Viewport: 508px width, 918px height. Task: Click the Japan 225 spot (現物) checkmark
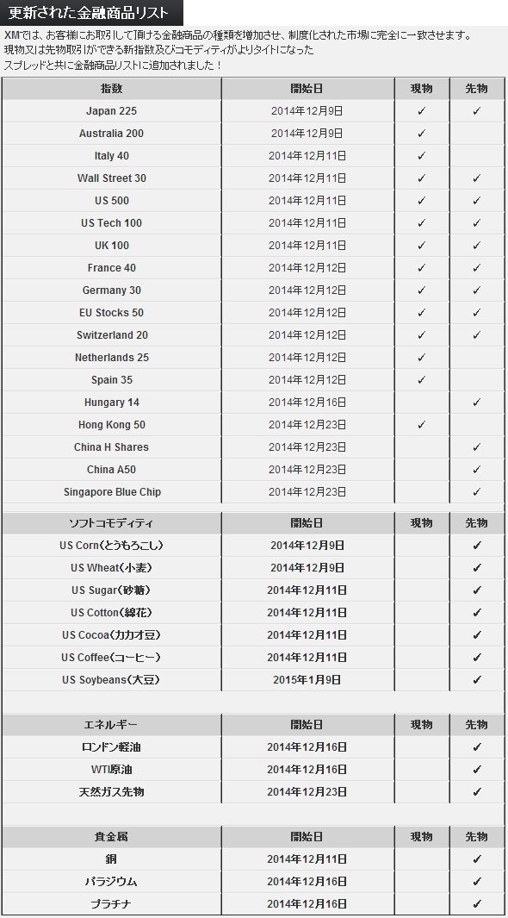pos(422,110)
